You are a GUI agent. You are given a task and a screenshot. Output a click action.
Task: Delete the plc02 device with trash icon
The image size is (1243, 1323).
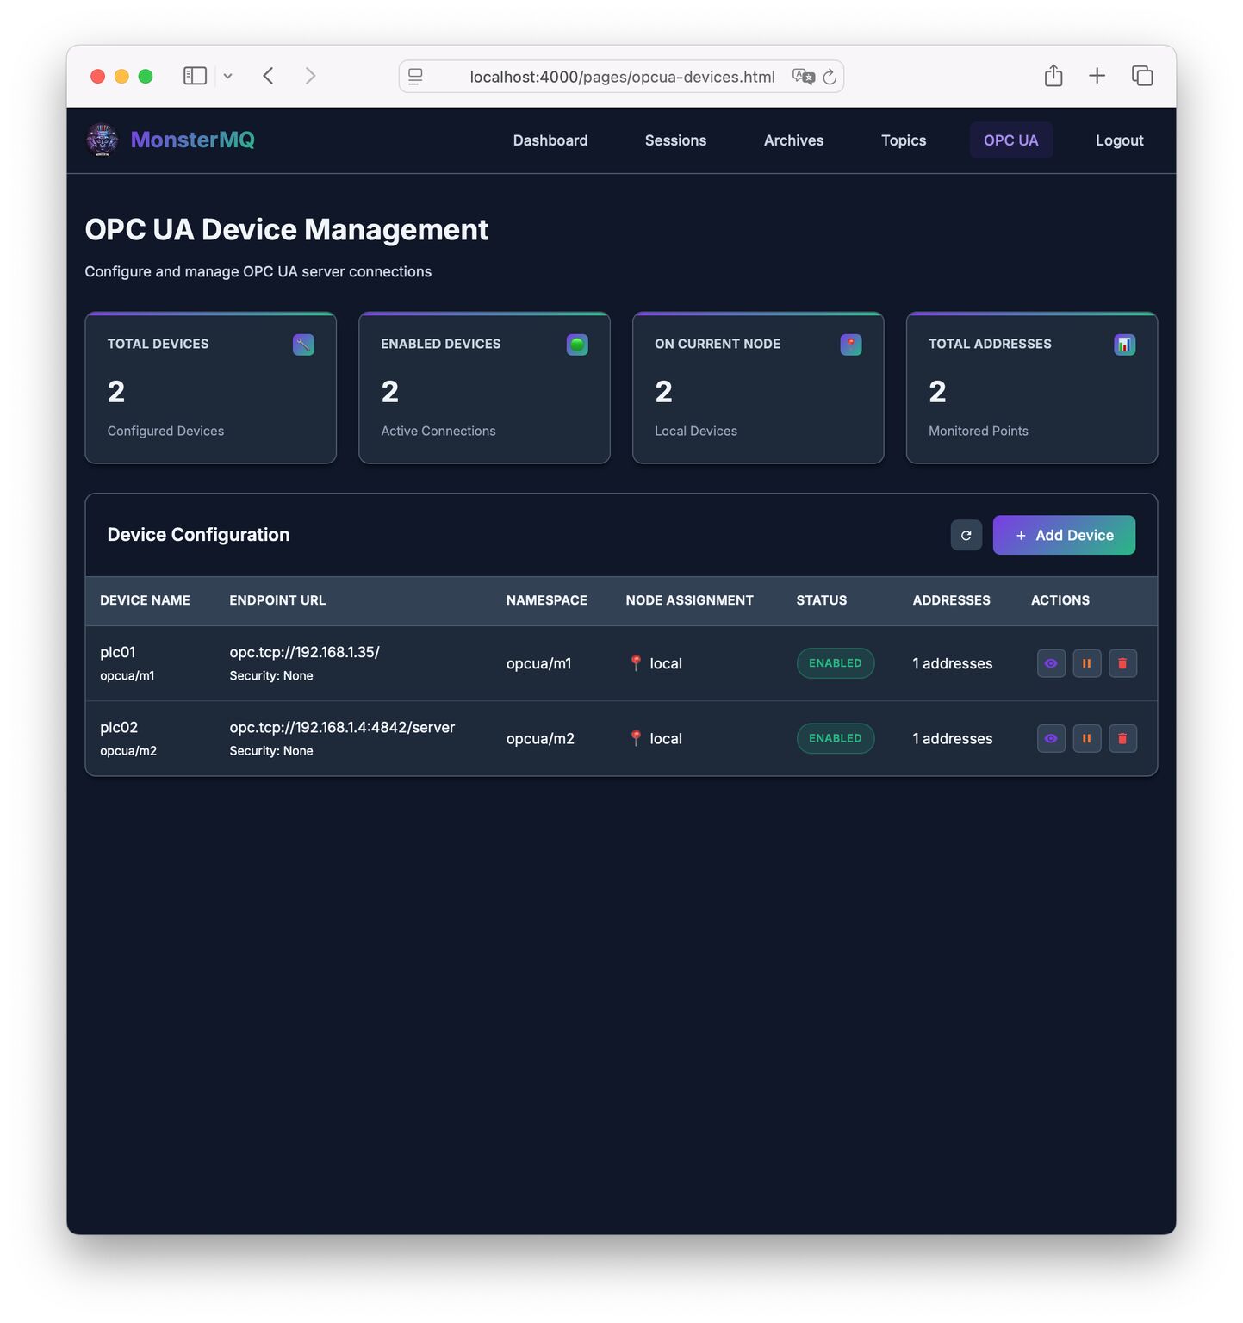pyautogui.click(x=1122, y=738)
